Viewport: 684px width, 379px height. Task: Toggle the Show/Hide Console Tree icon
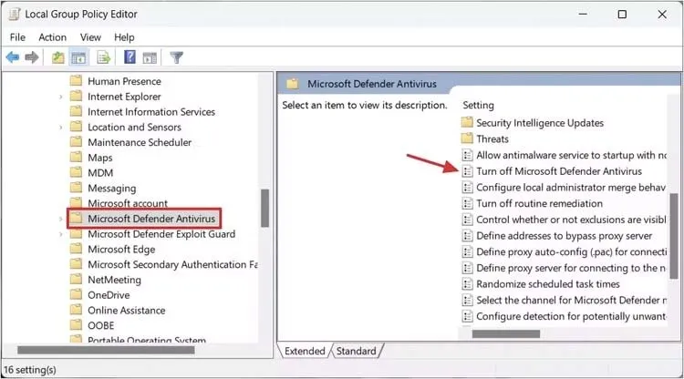coord(78,57)
